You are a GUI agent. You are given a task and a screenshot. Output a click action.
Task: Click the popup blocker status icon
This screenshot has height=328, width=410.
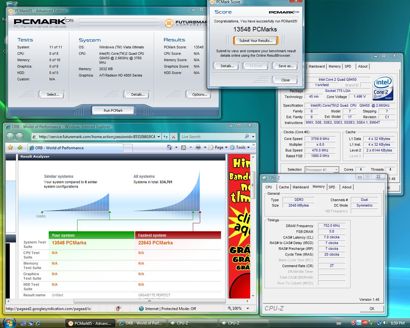click(x=118, y=308)
